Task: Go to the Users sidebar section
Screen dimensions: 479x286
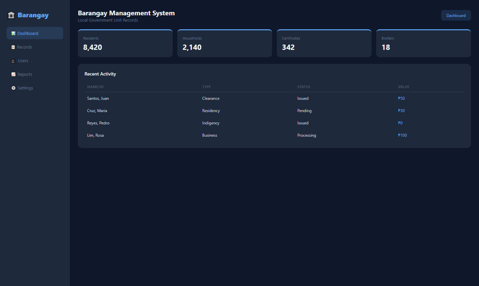Action: (x=35, y=61)
